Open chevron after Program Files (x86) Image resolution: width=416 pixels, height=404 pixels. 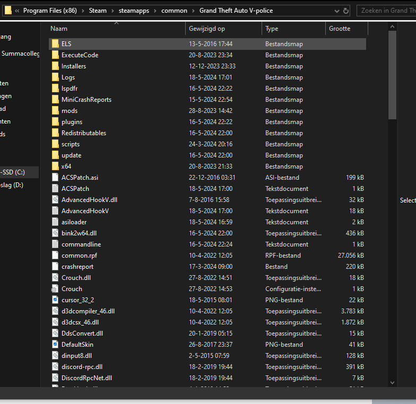pyautogui.click(x=83, y=11)
